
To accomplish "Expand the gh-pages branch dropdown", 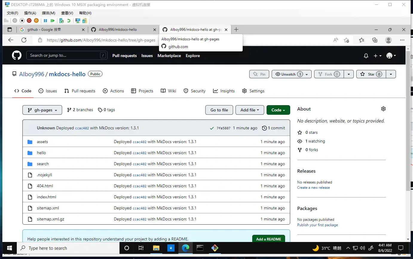I will [x=42, y=110].
